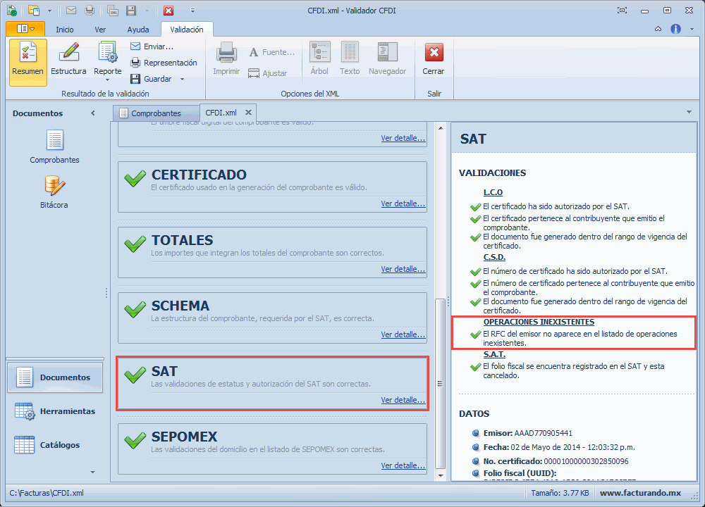Collapse the Documentos side panel
This screenshot has height=507, width=705.
(93, 113)
